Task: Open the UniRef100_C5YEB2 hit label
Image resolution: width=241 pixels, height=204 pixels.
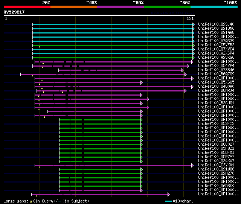Action: [216, 45]
